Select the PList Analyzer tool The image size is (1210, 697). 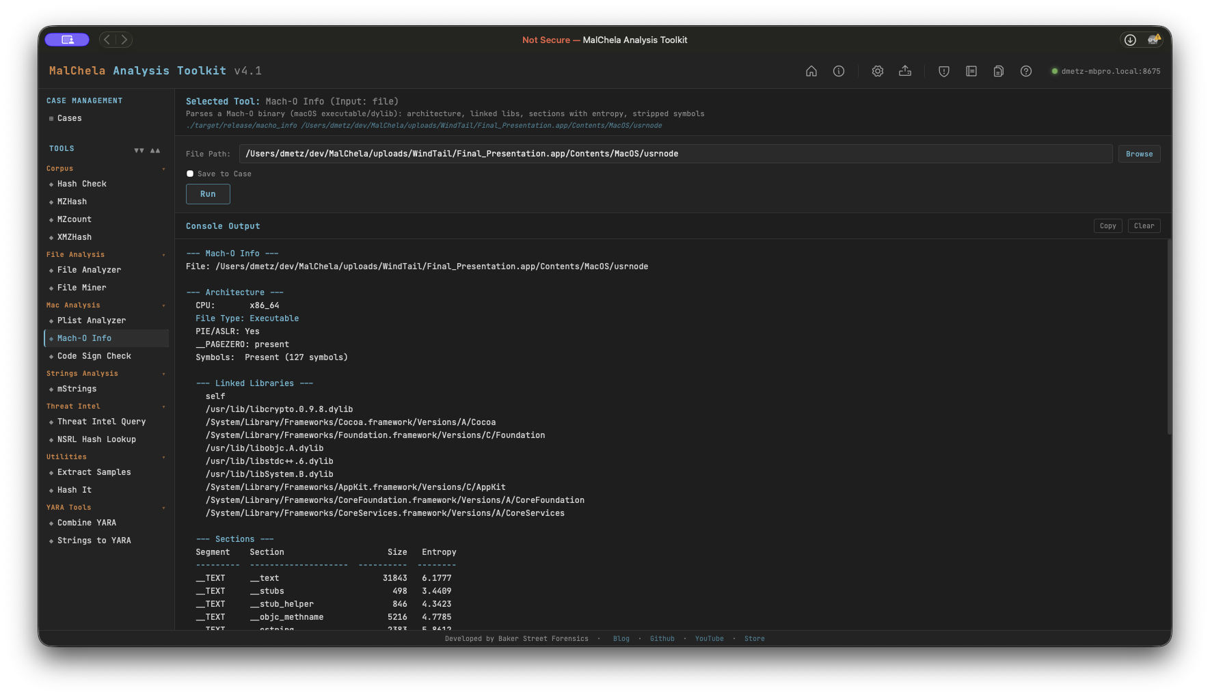106,320
